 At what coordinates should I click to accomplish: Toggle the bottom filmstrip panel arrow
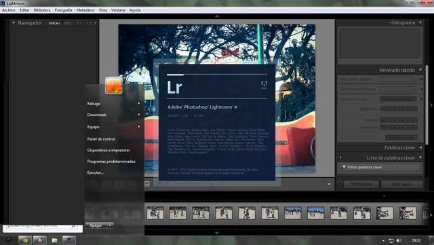pyautogui.click(x=217, y=233)
